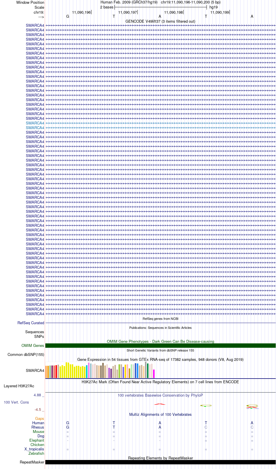Open the GENCODE V49lift37 track title
This screenshot has height=469, width=276.
pos(160,21)
